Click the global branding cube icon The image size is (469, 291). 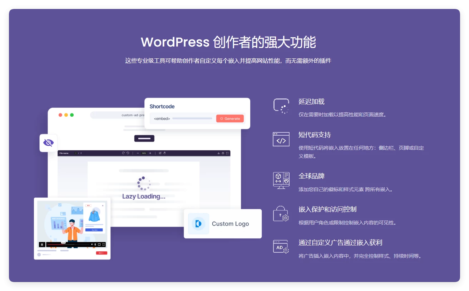[x=281, y=180]
